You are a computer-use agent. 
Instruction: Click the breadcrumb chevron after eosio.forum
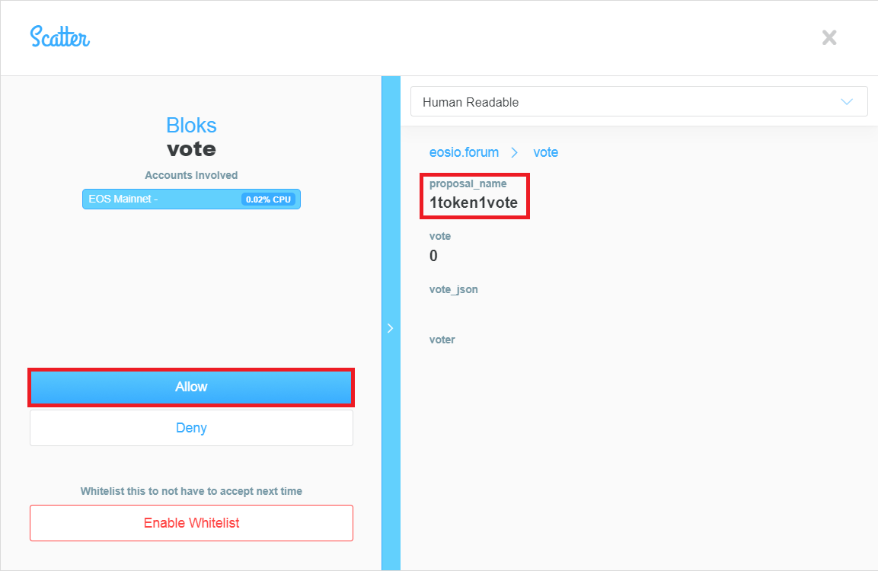point(514,152)
